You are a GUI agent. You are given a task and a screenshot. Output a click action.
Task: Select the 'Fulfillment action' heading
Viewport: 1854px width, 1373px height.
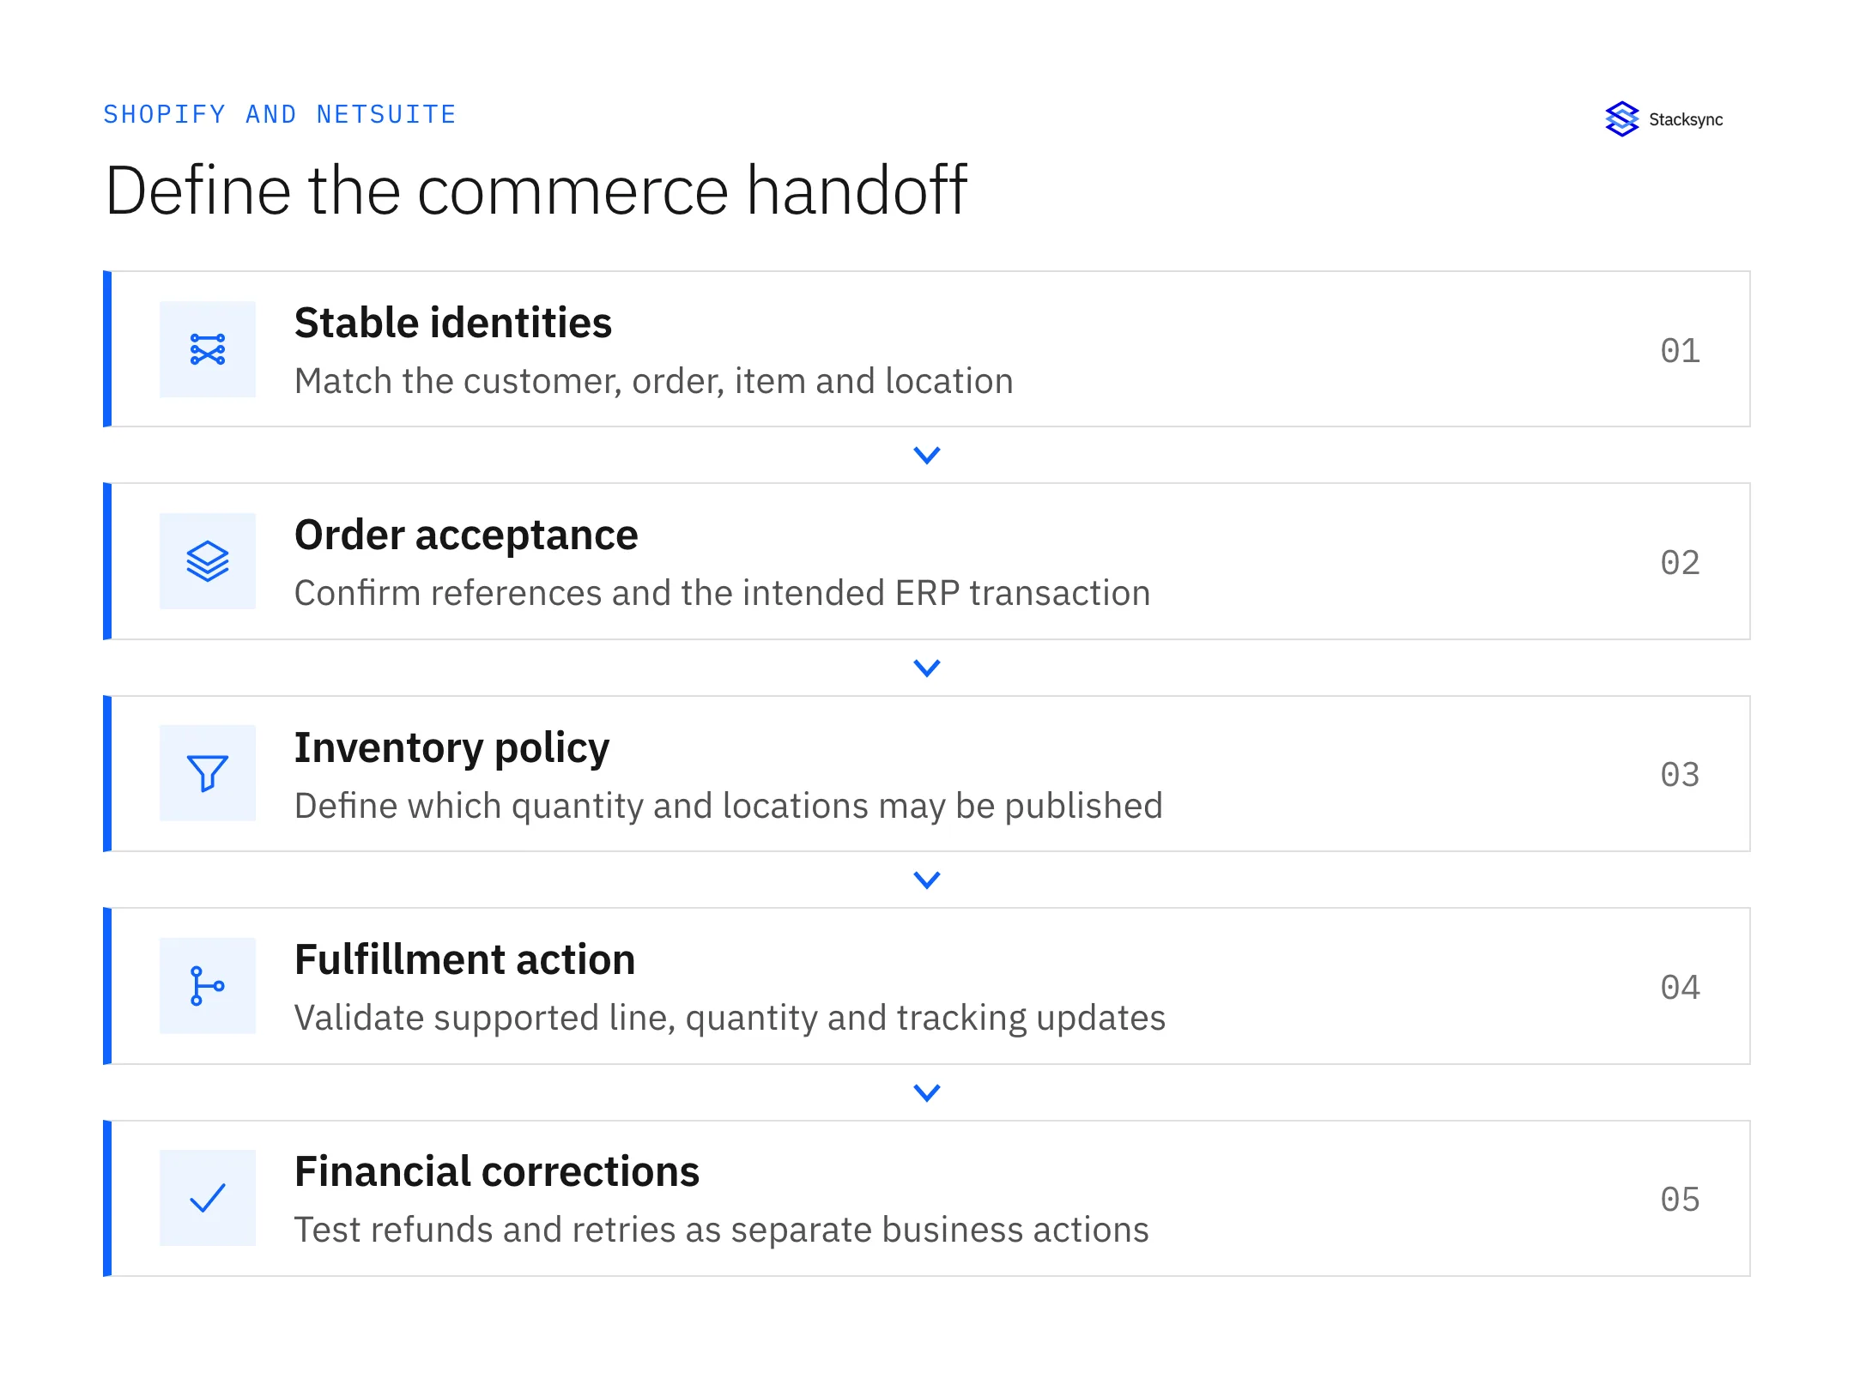[x=464, y=959]
